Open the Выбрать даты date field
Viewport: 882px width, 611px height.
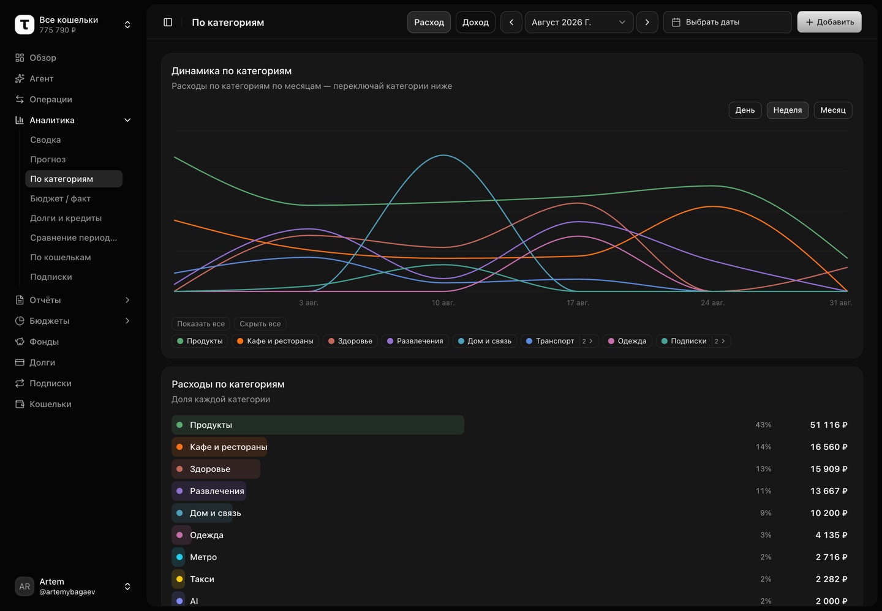[x=727, y=22]
